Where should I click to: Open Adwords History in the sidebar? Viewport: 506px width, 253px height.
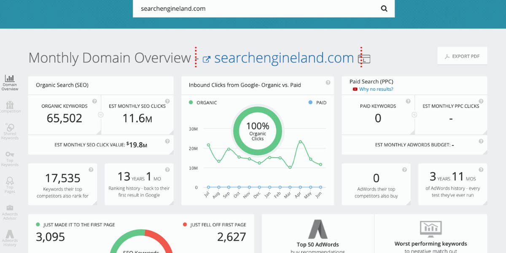[x=10, y=239]
